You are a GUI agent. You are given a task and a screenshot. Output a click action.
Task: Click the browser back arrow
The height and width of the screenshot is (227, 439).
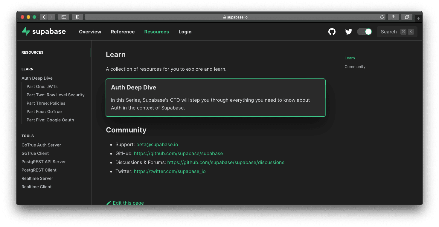click(44, 17)
